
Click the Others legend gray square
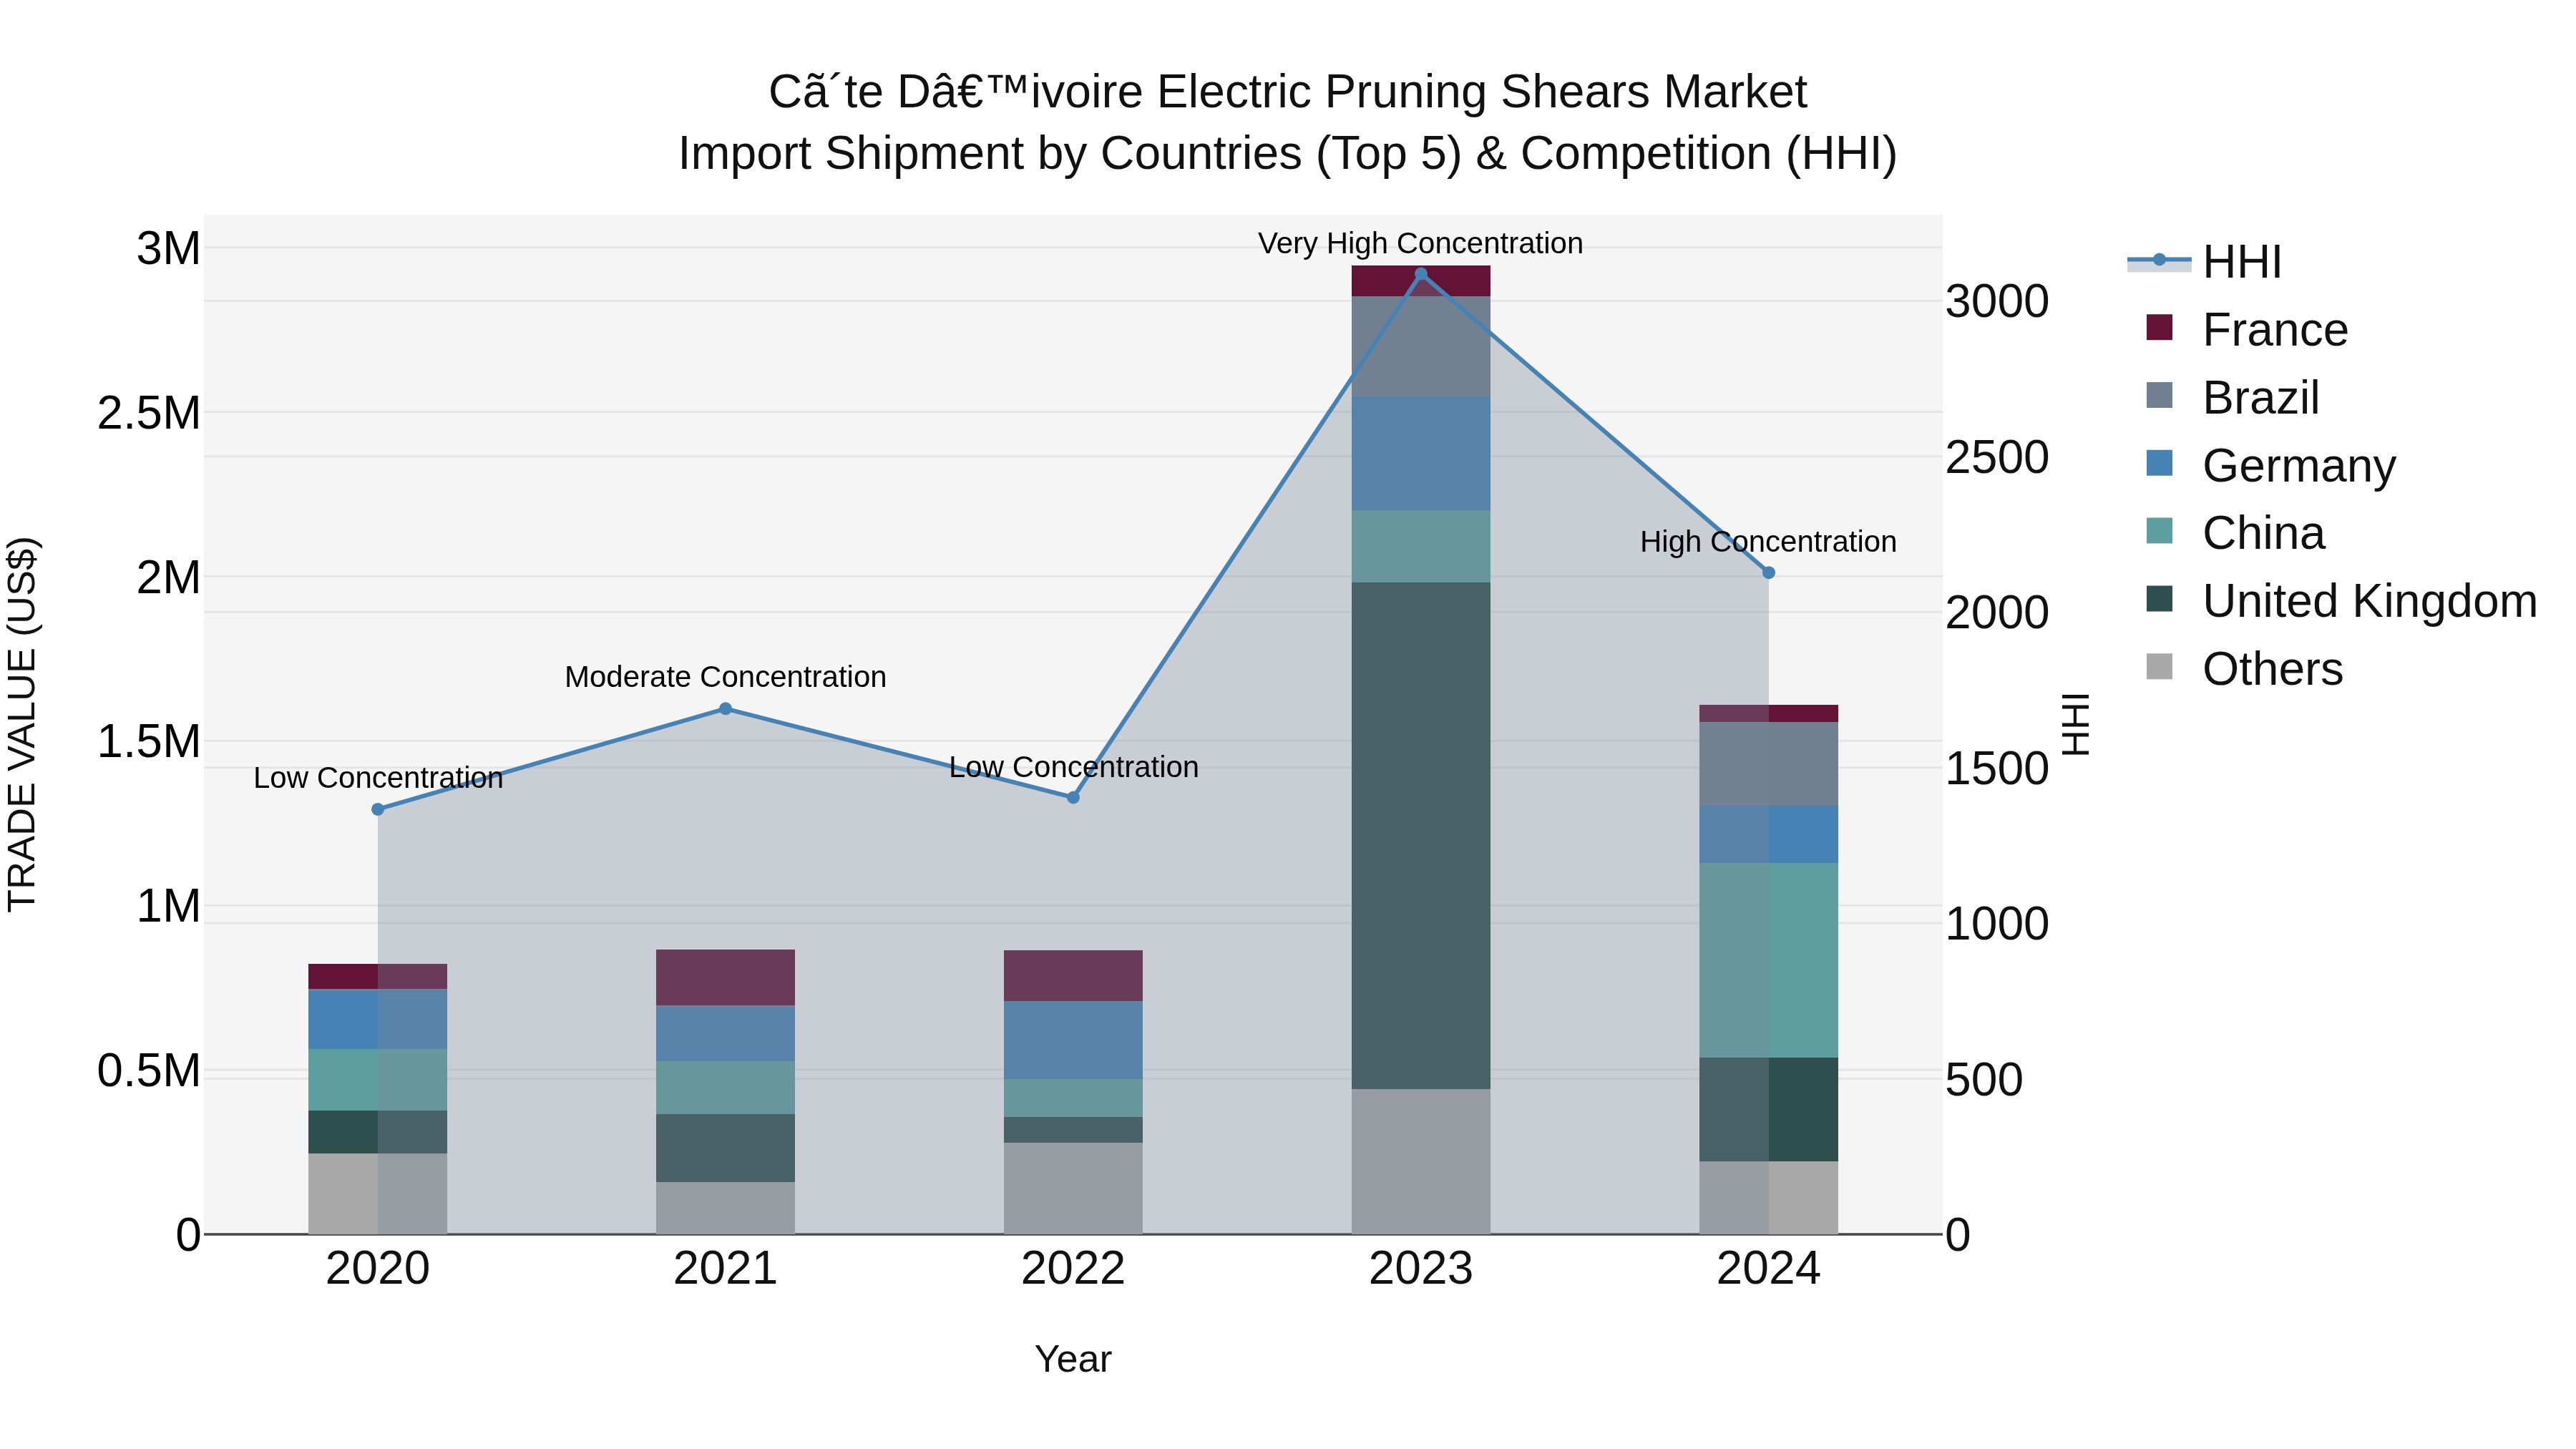click(x=2159, y=667)
